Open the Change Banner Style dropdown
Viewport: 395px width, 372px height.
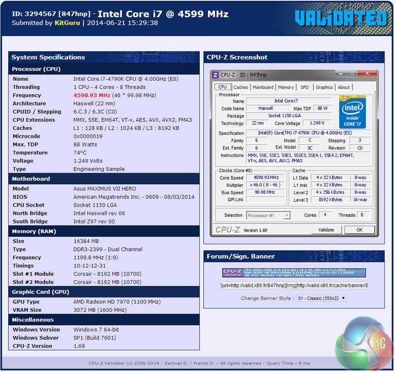(321, 298)
